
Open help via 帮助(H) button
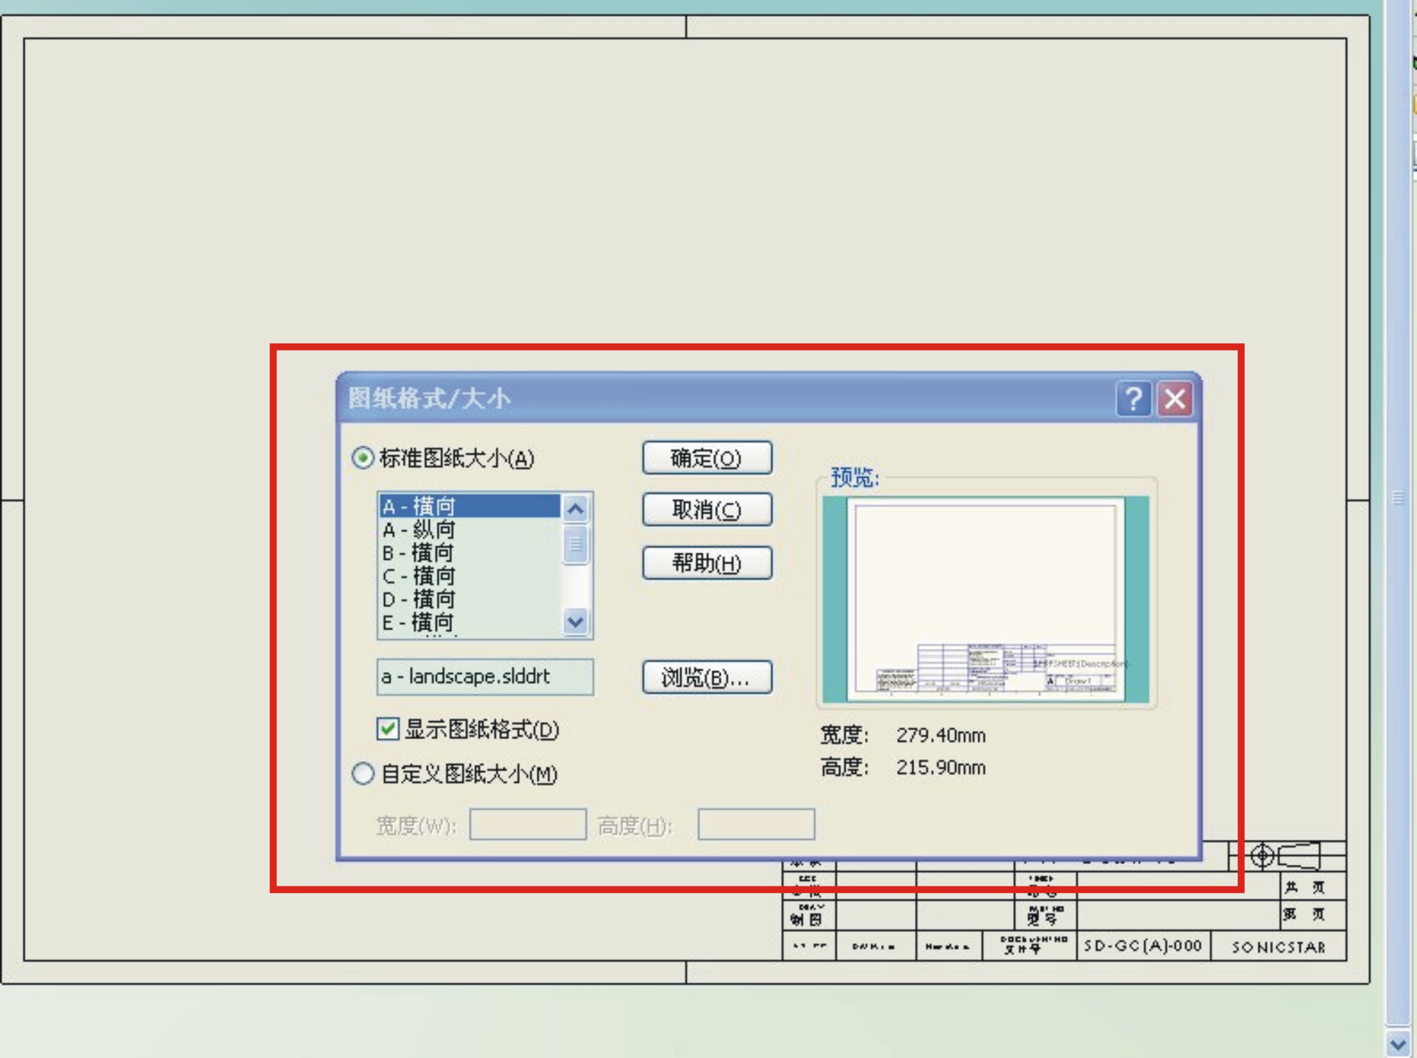(x=707, y=564)
